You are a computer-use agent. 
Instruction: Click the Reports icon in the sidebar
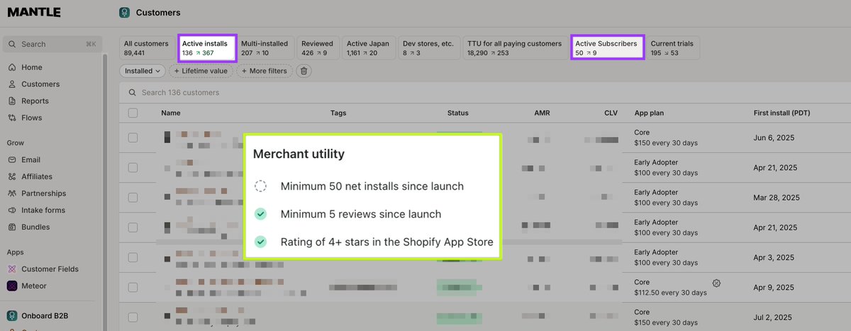(x=12, y=101)
